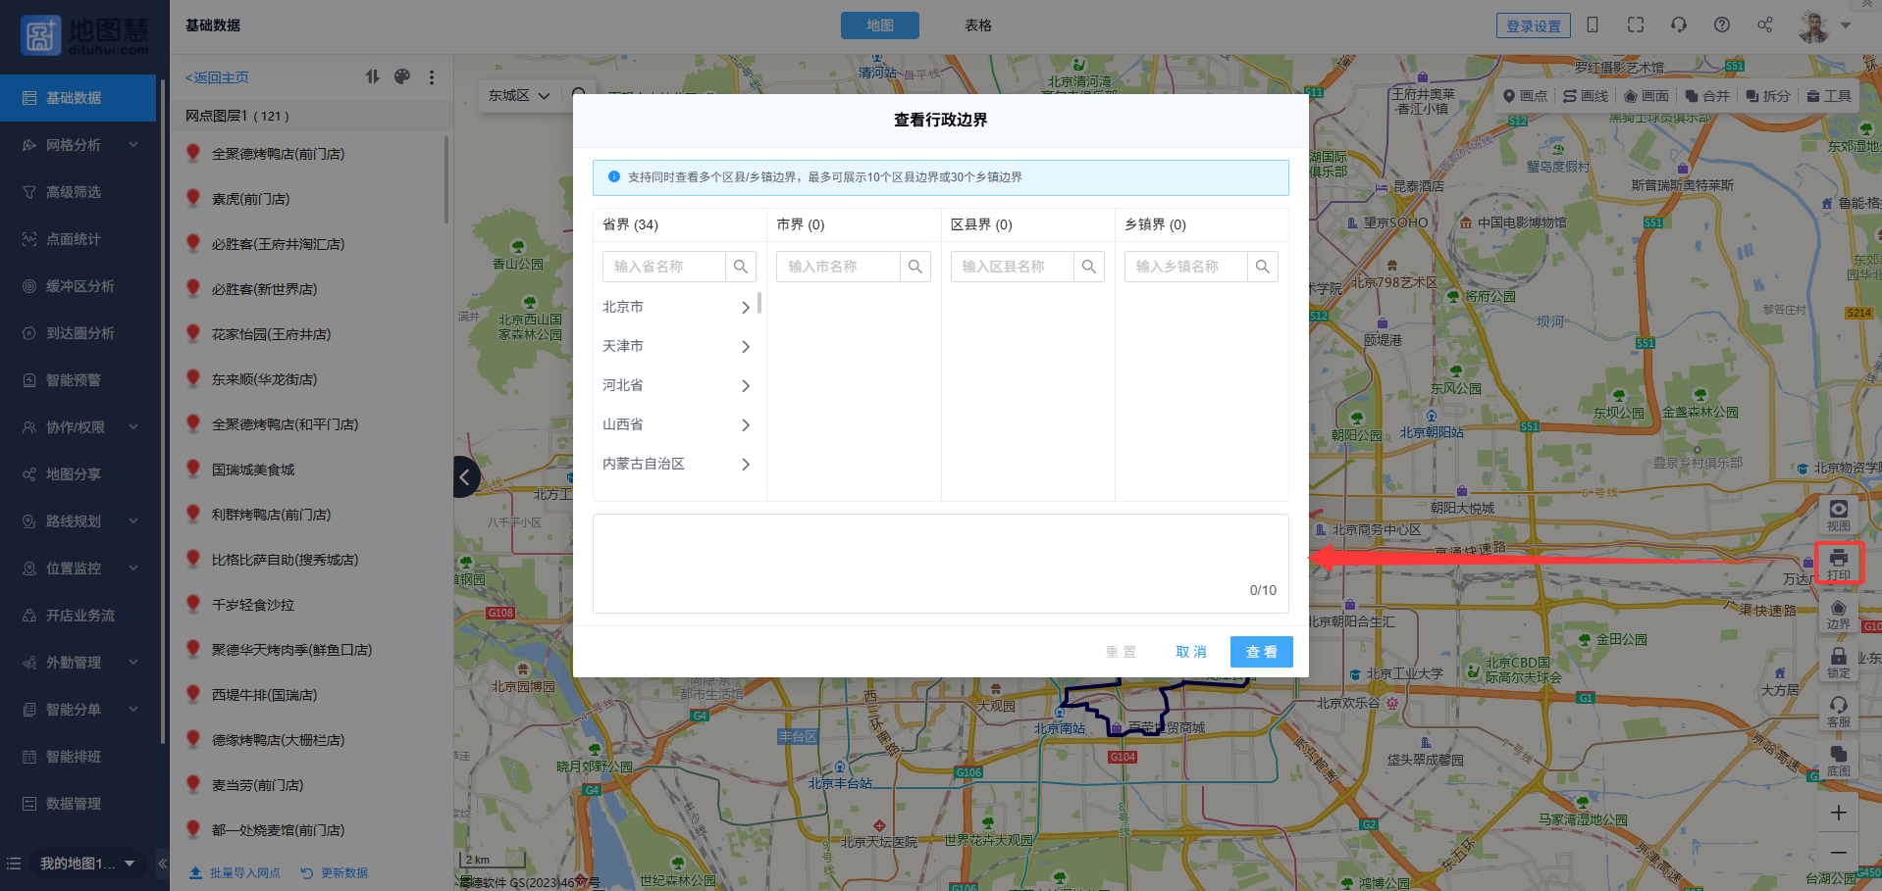
Task: Open the basemap (底图) layers icon
Action: pos(1838,760)
